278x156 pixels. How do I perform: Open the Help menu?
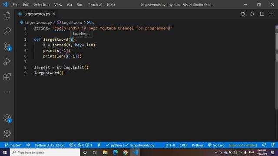tap(111, 5)
